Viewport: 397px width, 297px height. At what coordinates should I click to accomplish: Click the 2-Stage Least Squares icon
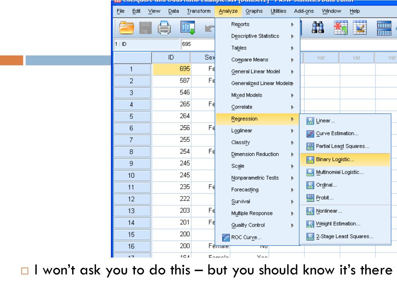click(310, 237)
